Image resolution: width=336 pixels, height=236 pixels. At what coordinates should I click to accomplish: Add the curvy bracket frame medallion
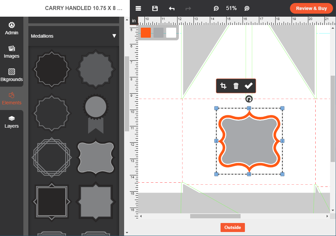[96, 157]
